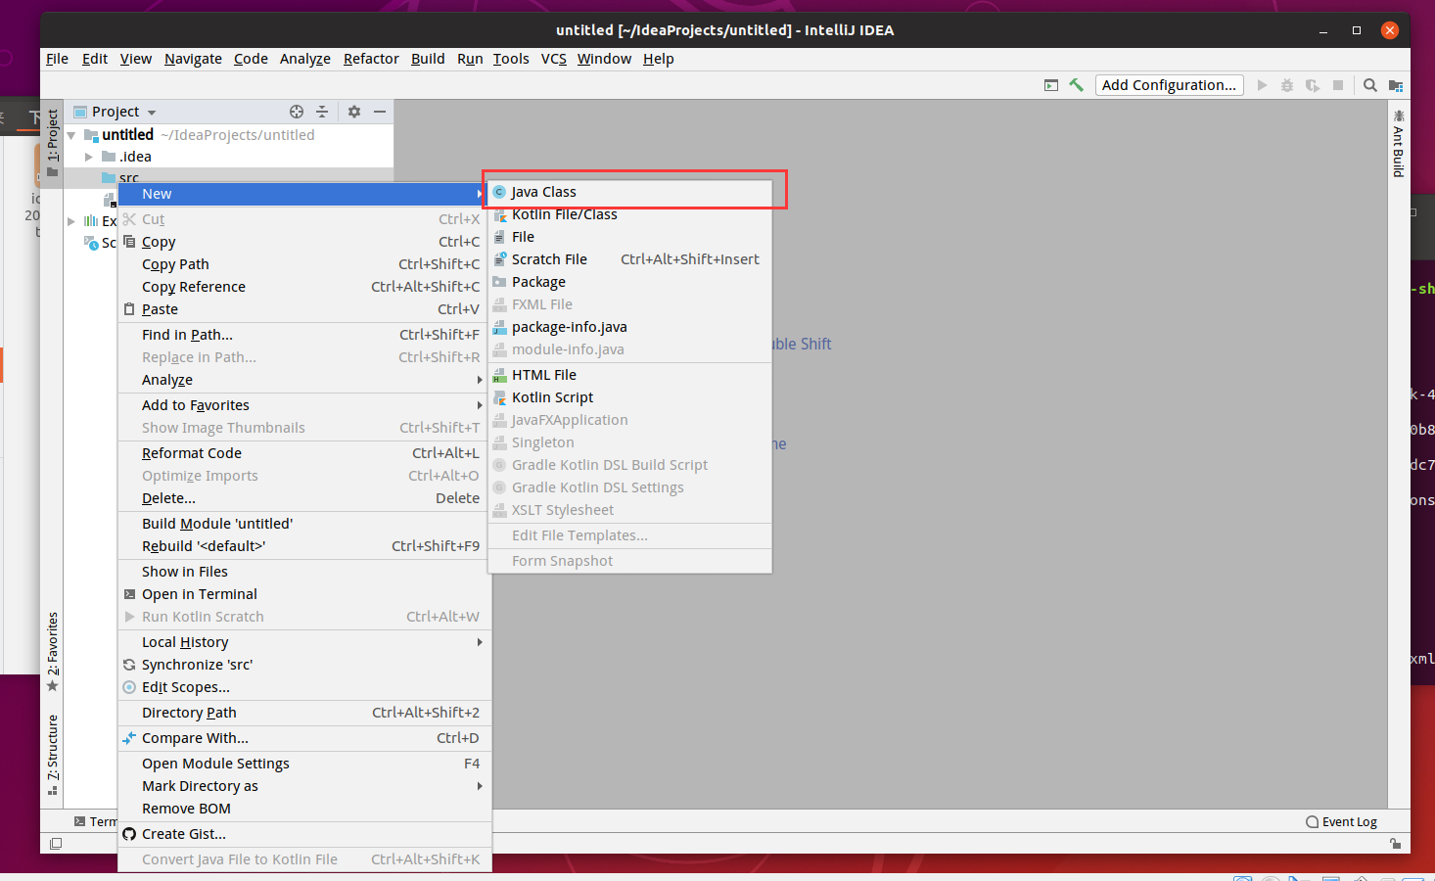Click Compare With... entry

(303, 738)
